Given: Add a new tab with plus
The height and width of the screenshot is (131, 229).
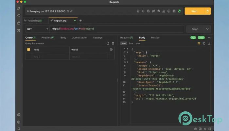Looking at the screenshot, I should 80,21.
